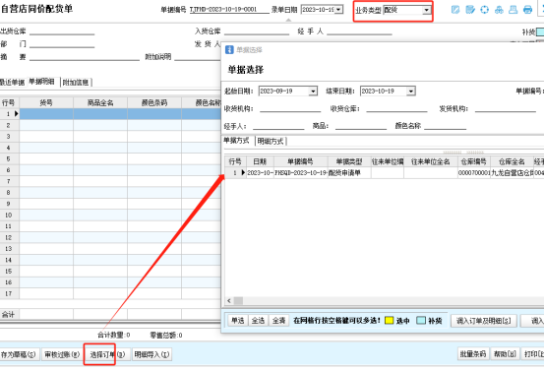Click the 全选 button in dialog
Viewport: 545px width, 371px height.
pyautogui.click(x=258, y=321)
